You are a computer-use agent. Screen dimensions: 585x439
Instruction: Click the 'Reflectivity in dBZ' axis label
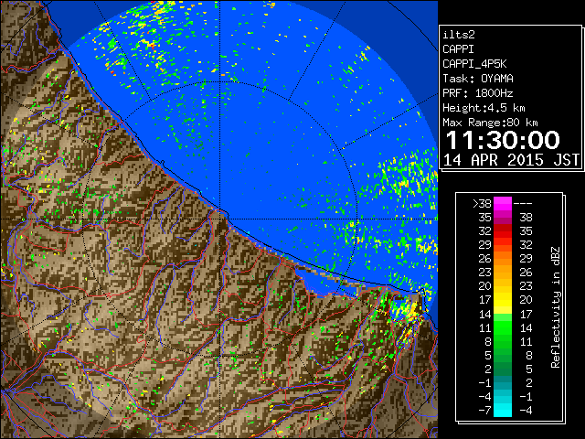tap(556, 307)
